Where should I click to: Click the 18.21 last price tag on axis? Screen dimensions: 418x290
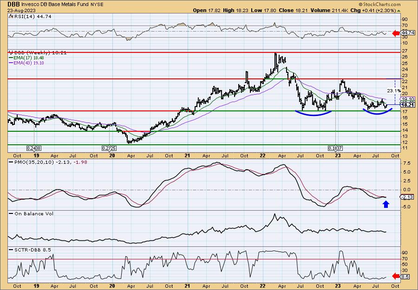point(408,105)
